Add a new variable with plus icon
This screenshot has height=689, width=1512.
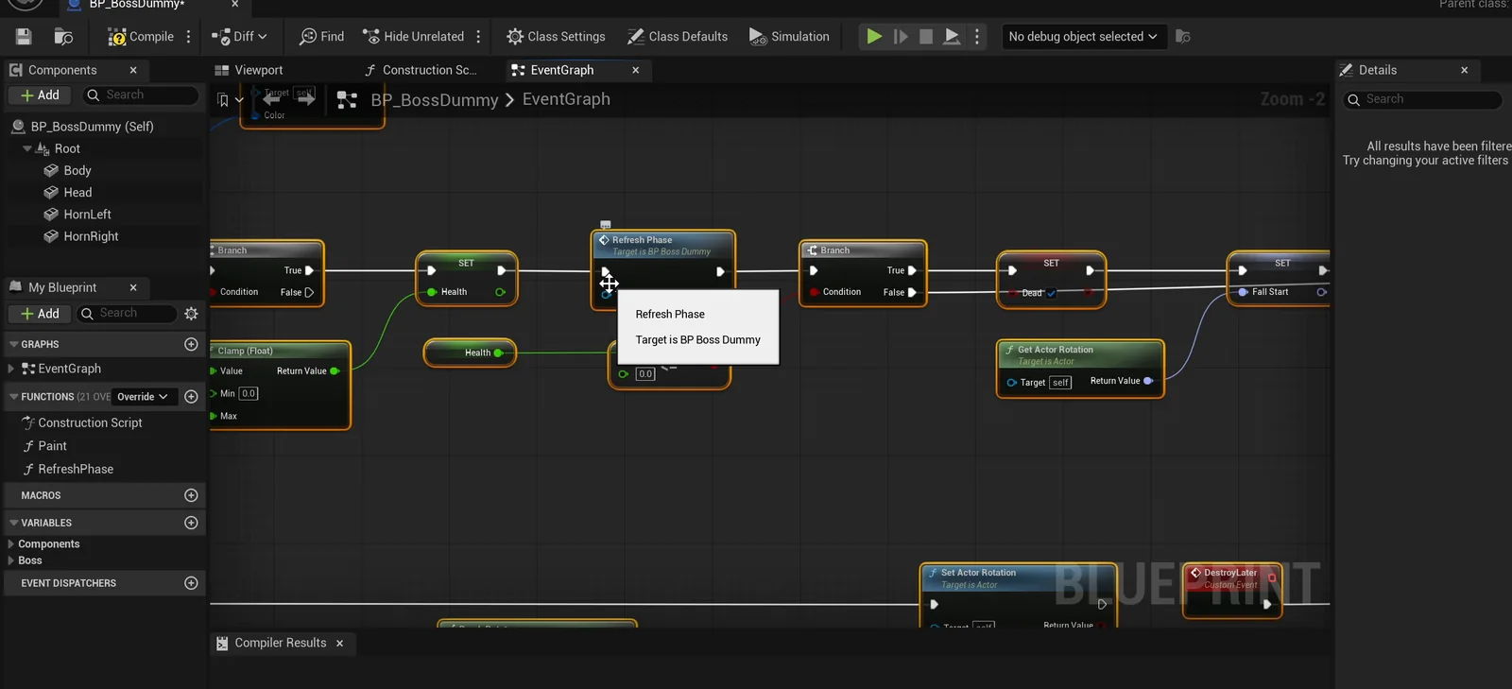point(191,523)
